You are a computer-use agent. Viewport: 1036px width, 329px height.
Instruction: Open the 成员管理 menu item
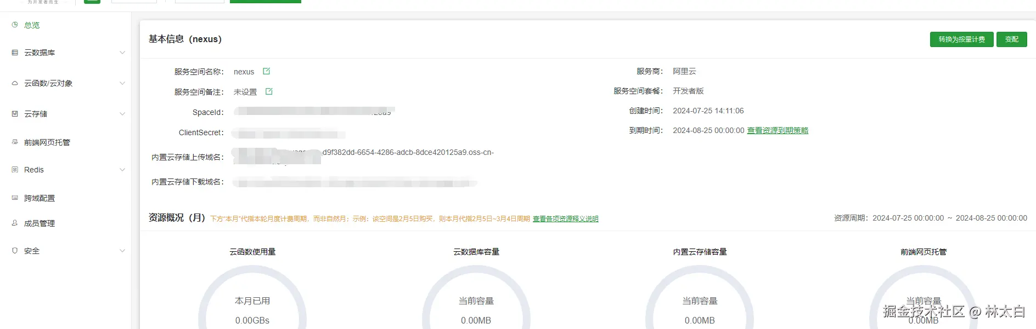coord(40,223)
